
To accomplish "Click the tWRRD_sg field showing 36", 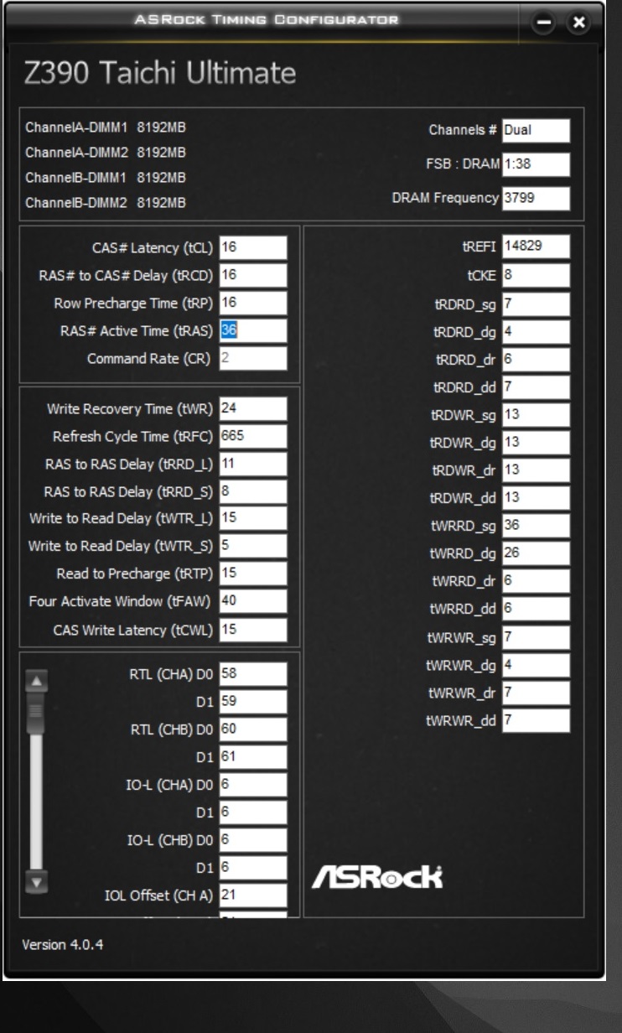I will (x=536, y=526).
